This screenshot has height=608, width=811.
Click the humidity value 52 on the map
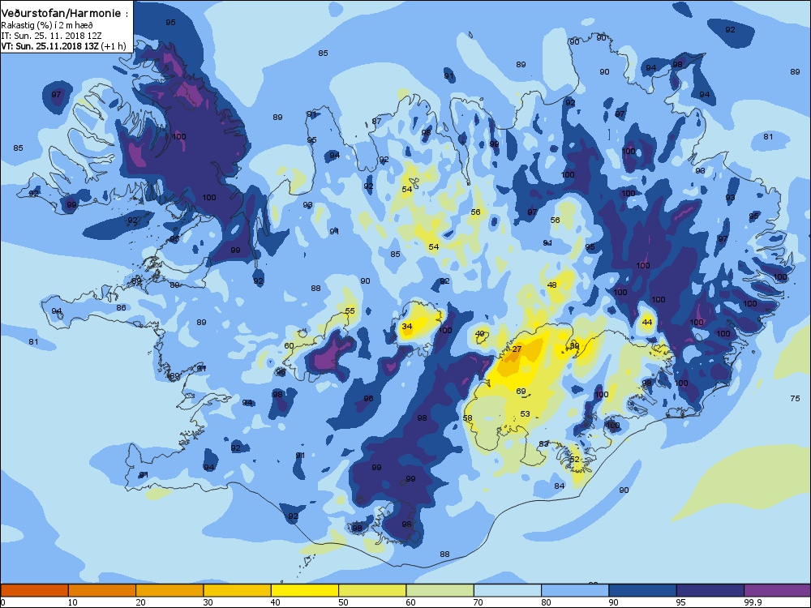point(575,459)
